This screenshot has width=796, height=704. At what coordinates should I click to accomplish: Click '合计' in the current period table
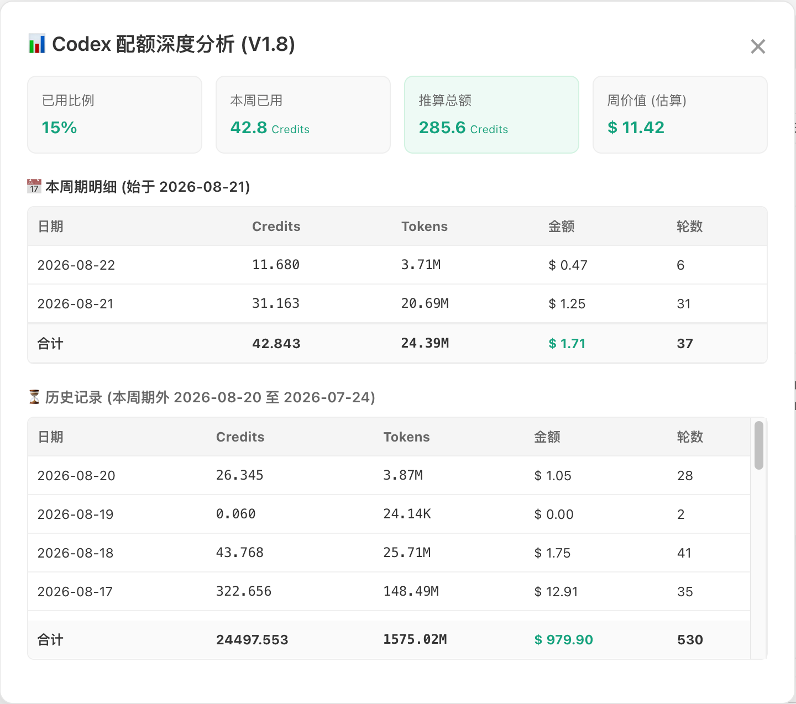50,344
